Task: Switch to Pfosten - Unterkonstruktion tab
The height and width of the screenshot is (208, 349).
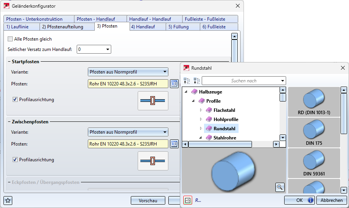Action: pyautogui.click(x=39, y=19)
